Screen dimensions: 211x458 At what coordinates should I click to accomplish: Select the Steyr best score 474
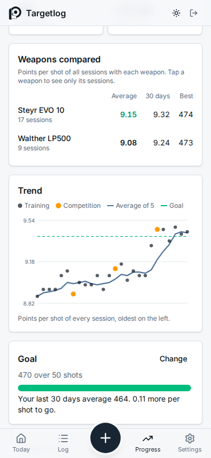[186, 114]
